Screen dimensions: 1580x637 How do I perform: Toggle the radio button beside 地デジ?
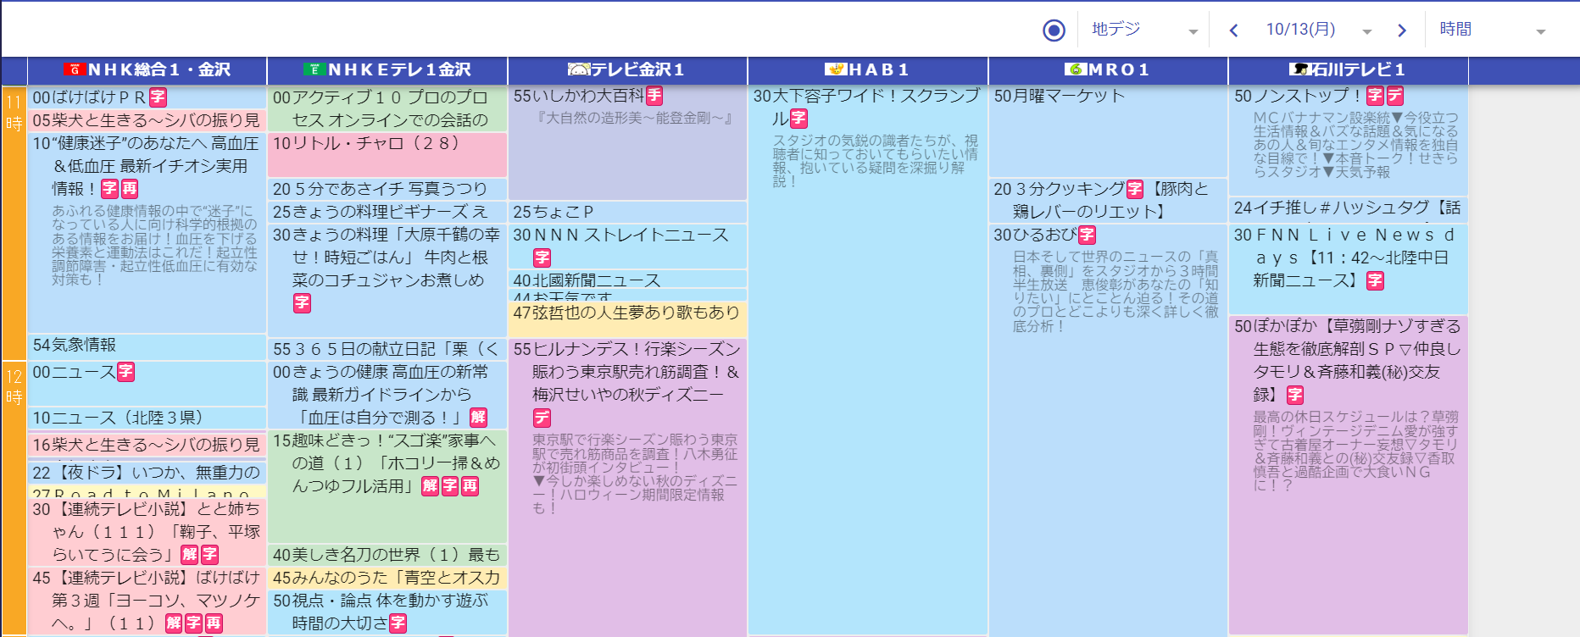click(x=1054, y=30)
